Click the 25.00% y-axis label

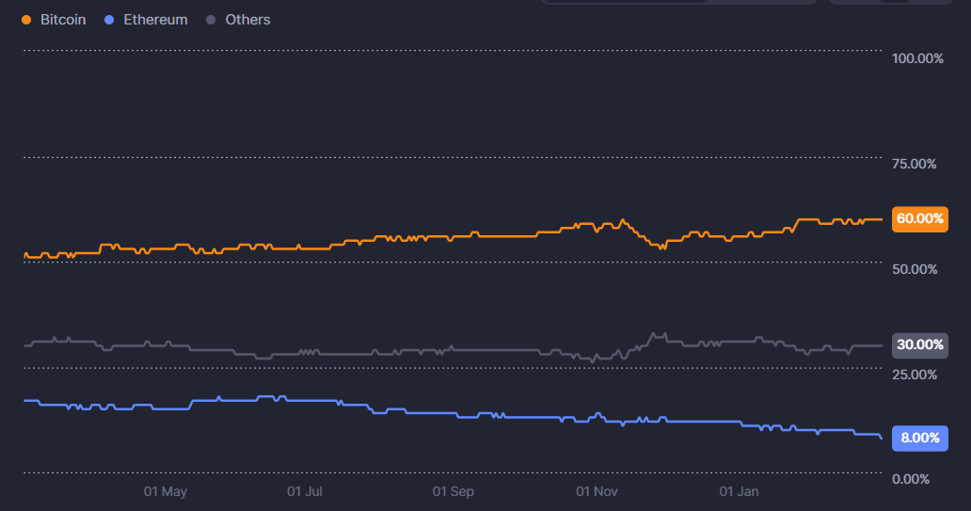[x=914, y=375]
